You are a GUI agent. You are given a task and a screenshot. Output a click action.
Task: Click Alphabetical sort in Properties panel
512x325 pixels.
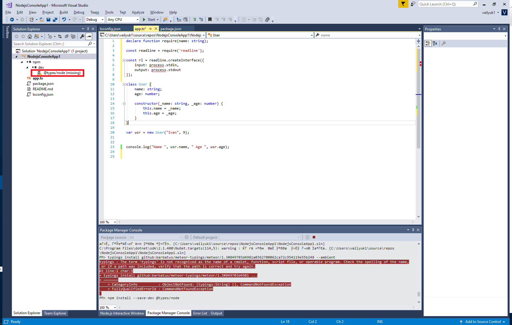pos(435,43)
